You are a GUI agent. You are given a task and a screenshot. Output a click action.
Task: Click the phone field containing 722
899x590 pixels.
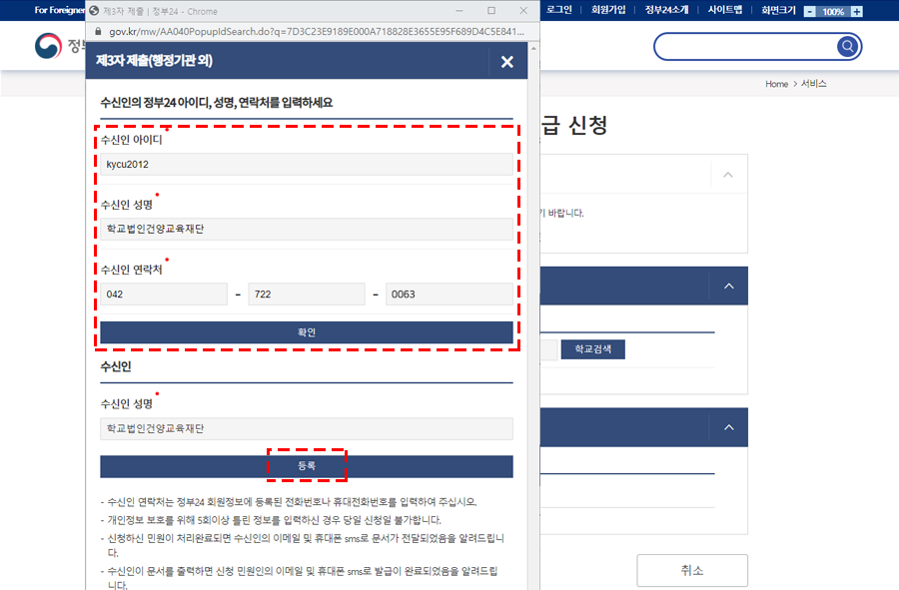(x=306, y=295)
